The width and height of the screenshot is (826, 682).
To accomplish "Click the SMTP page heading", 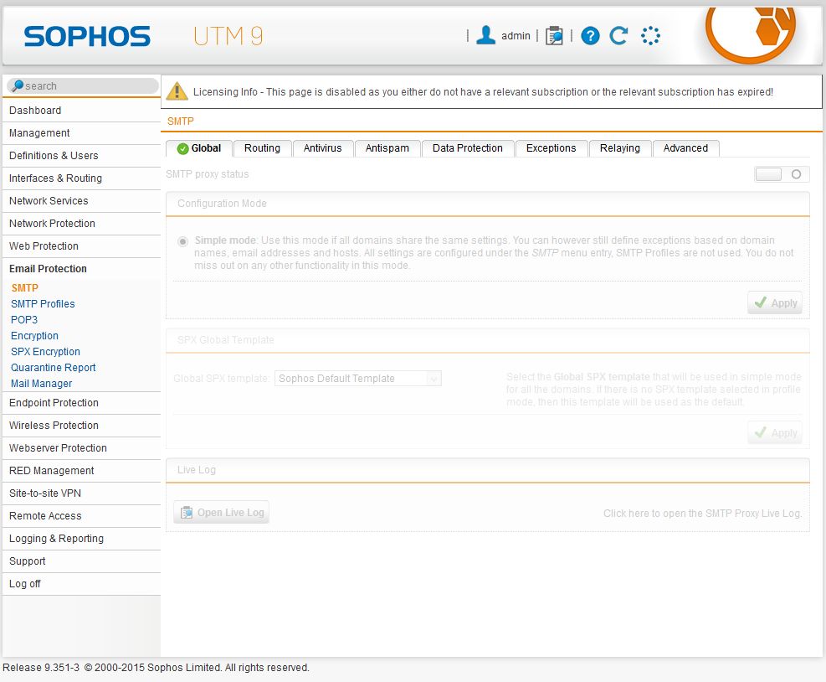I will [181, 121].
